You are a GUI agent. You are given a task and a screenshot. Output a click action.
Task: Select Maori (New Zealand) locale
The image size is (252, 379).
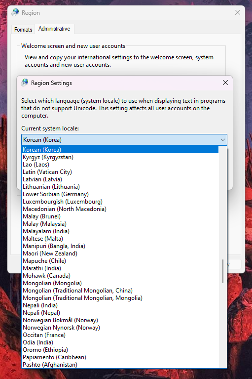click(120, 253)
